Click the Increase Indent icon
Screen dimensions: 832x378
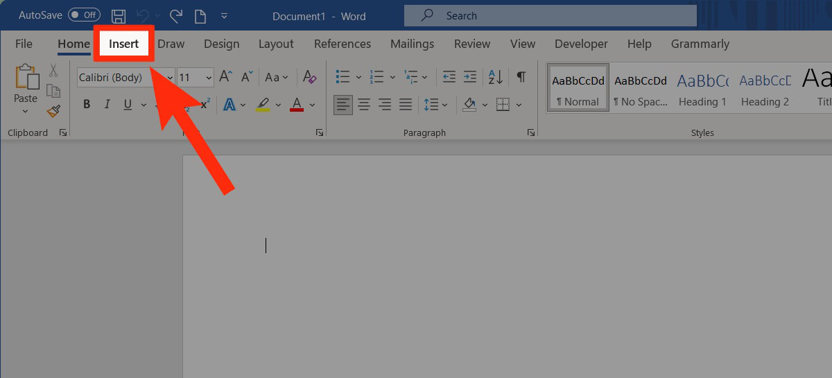coord(470,77)
